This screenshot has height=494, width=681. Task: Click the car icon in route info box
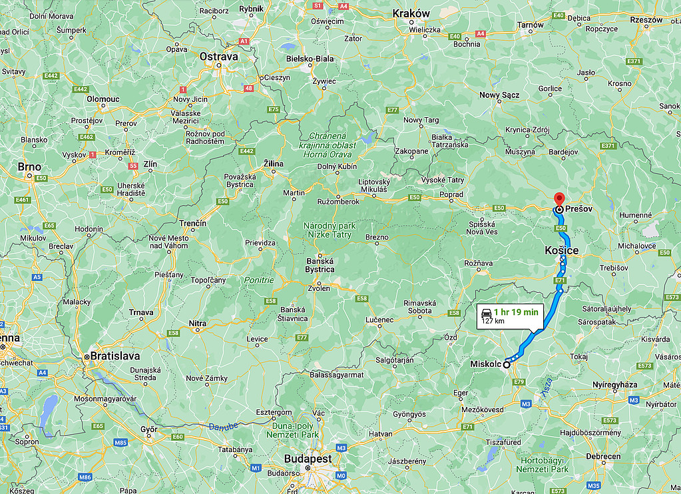[x=487, y=313]
